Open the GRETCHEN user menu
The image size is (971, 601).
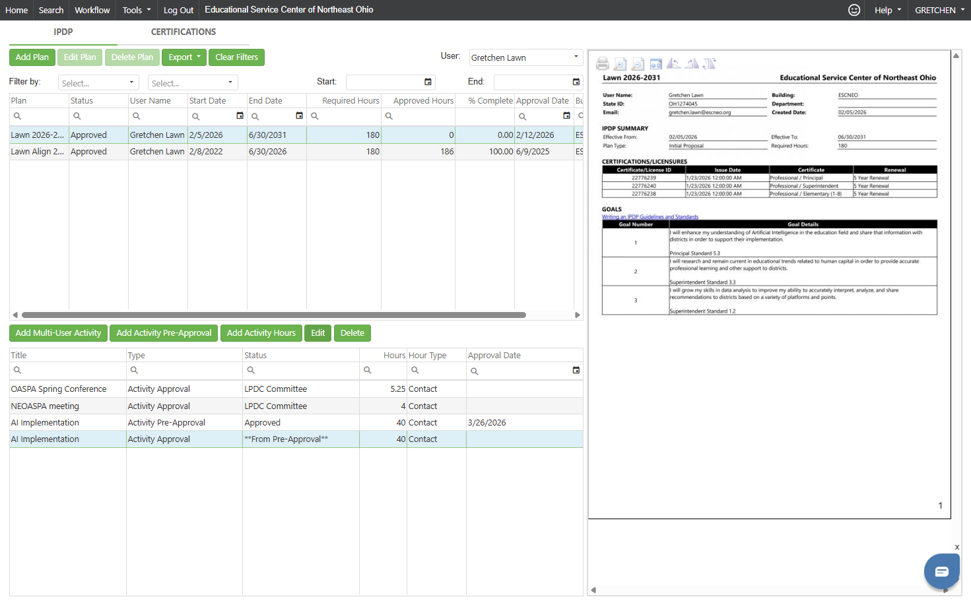[x=939, y=10]
